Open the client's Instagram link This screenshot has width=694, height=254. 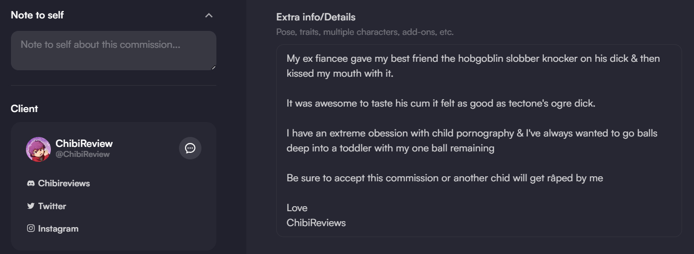[58, 229]
